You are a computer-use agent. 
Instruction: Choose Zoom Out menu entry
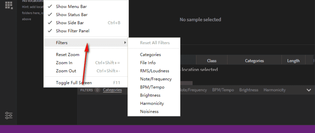tap(86, 71)
